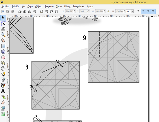The image size is (159, 122).
Task: Select the Star polygon tool
Action: [x=3, y=63]
